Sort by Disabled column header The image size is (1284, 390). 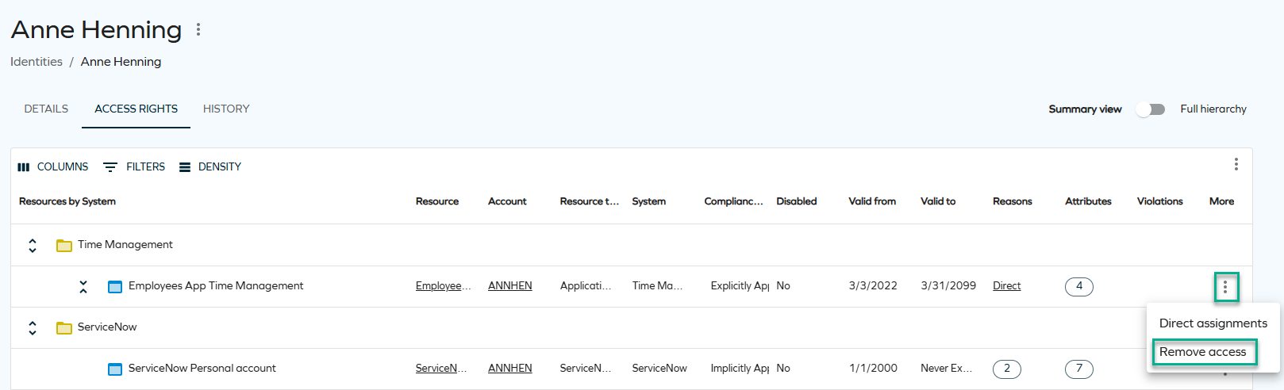point(797,201)
